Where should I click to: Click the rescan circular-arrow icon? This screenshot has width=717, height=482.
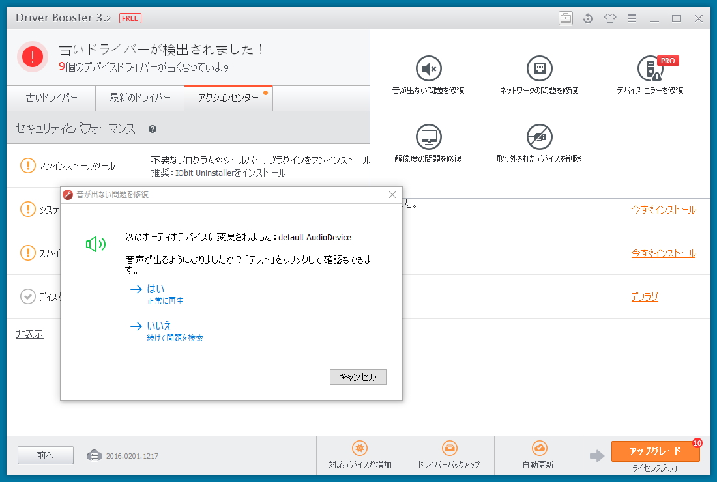coord(587,18)
